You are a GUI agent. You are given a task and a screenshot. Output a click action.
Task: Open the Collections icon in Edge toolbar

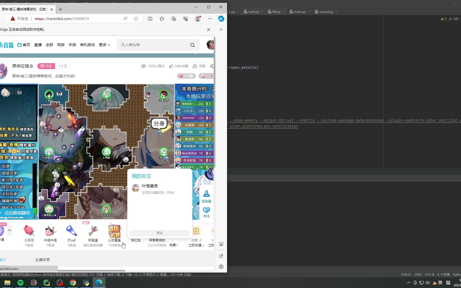(x=174, y=19)
